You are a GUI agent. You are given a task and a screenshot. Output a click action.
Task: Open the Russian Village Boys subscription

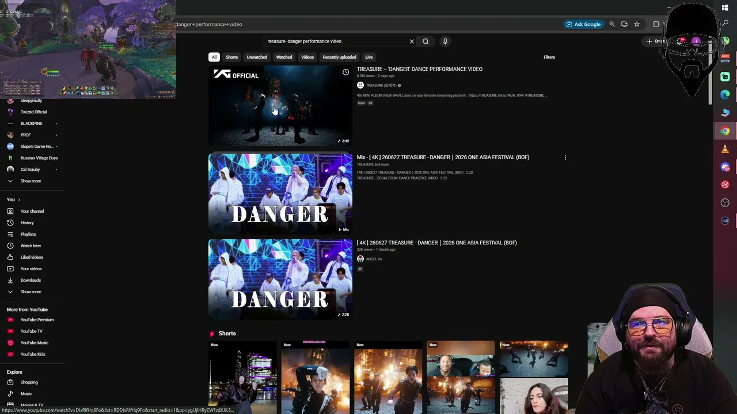point(39,158)
